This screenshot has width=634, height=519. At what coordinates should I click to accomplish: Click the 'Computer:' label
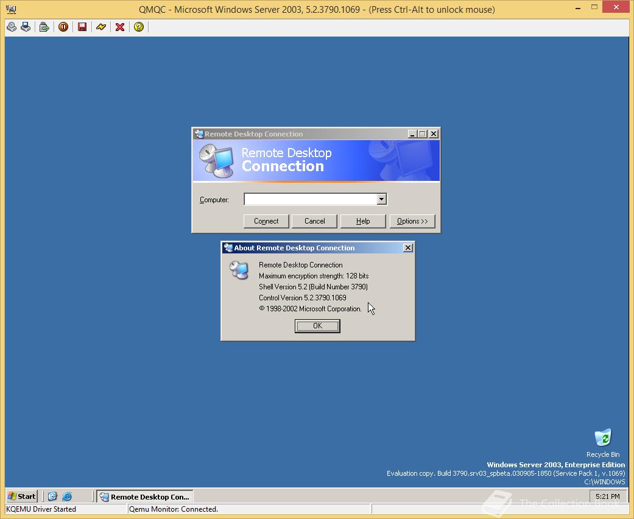(x=214, y=200)
